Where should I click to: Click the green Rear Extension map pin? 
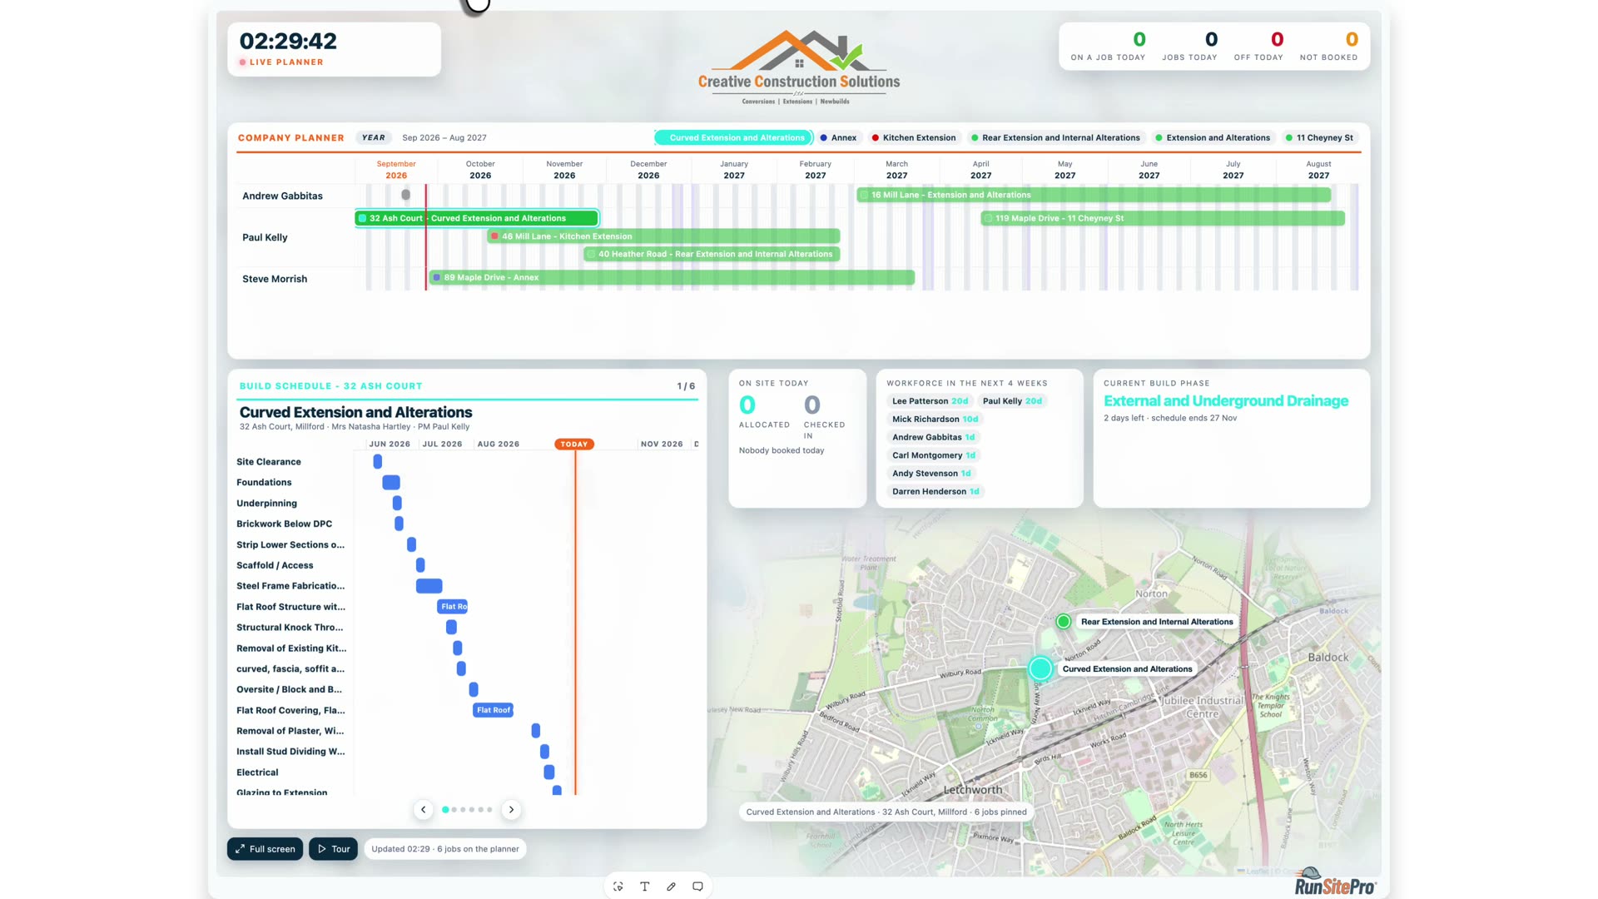[1063, 622]
